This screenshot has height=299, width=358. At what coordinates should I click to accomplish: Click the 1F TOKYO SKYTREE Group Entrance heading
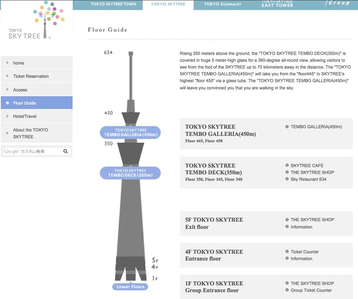pyautogui.click(x=214, y=287)
